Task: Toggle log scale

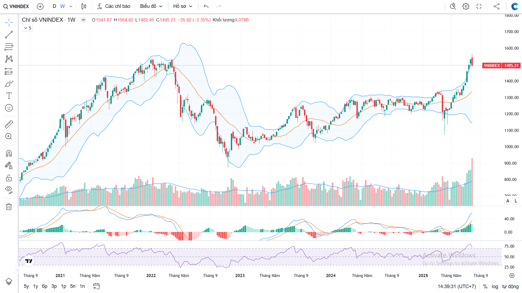Action: coord(495,286)
